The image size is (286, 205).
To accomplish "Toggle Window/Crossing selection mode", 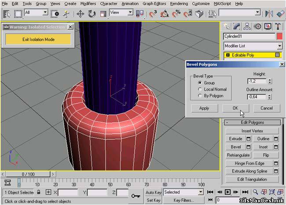I will point(55,14).
